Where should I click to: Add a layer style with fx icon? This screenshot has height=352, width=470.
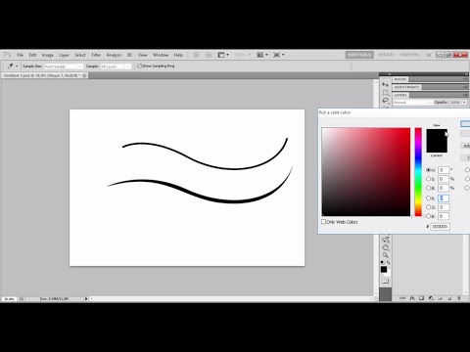412,298
